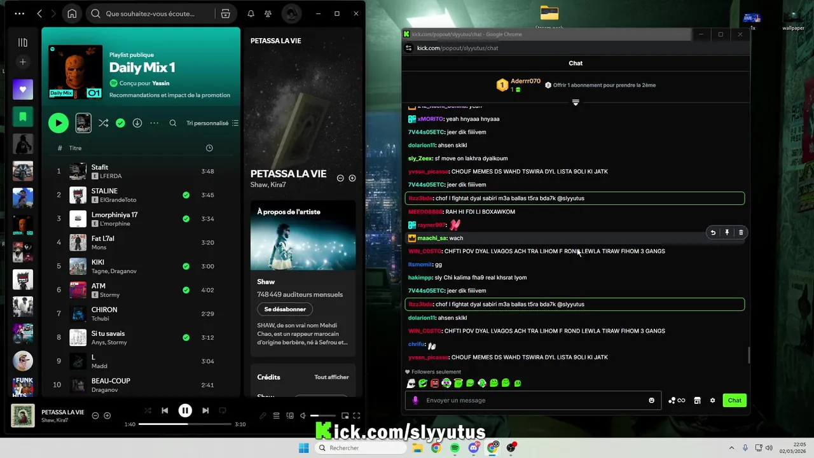814x458 pixels.
Task: Select track Fat L7al by Mons
Action: coord(140,242)
